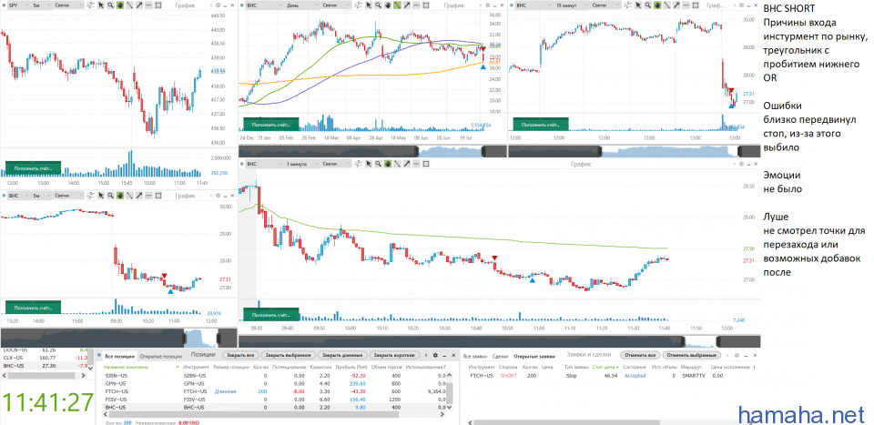Click Закрыть выбранное button
Viewport: 874px width, 425px height.
[289, 355]
